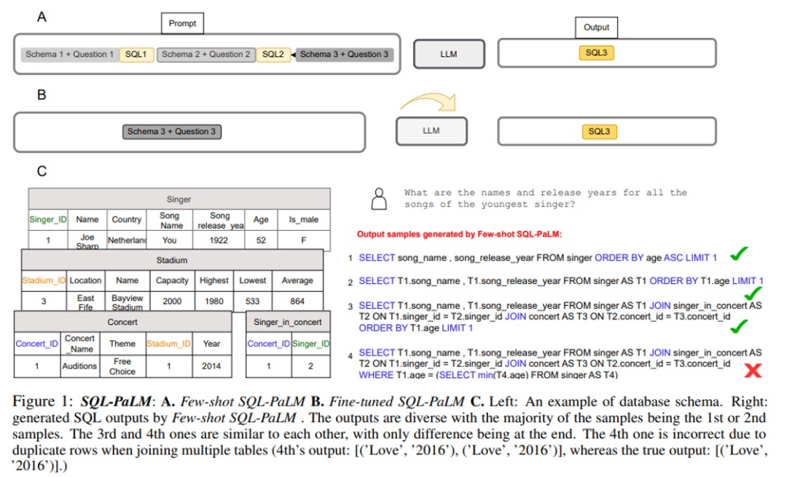Click the Theme column header

[122, 344]
